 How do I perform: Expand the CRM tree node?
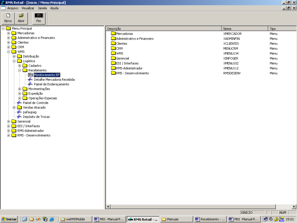click(x=9, y=47)
